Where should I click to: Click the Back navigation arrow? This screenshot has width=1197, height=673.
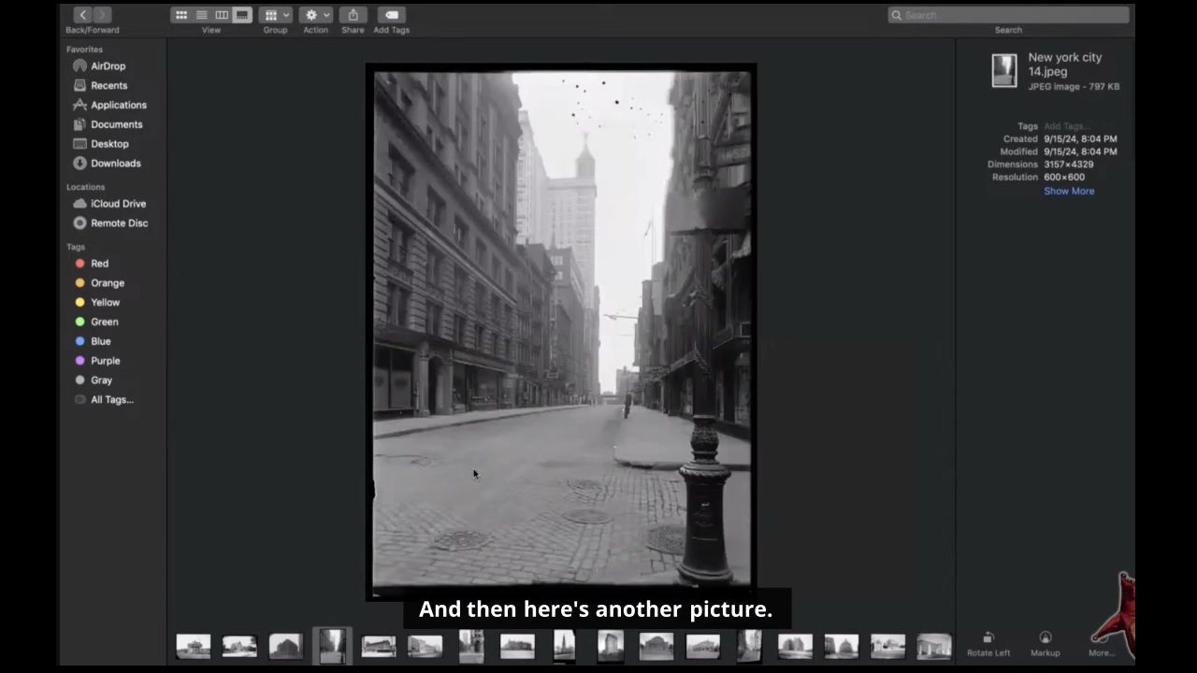[82, 15]
